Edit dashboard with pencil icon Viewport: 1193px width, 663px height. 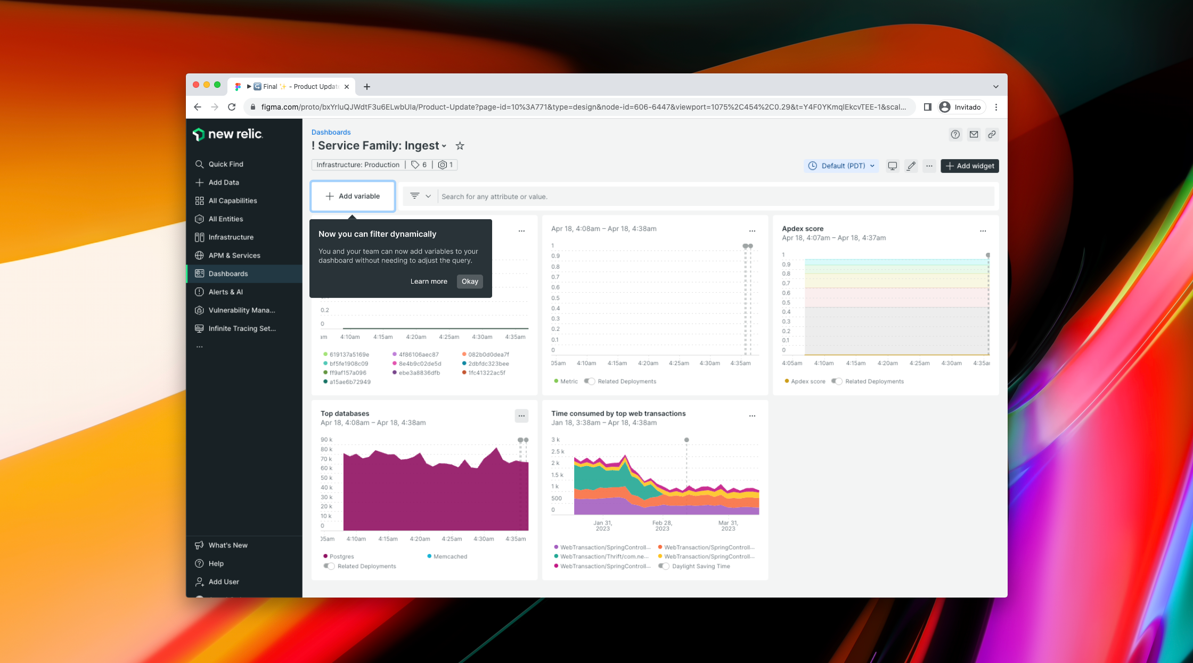click(x=911, y=166)
